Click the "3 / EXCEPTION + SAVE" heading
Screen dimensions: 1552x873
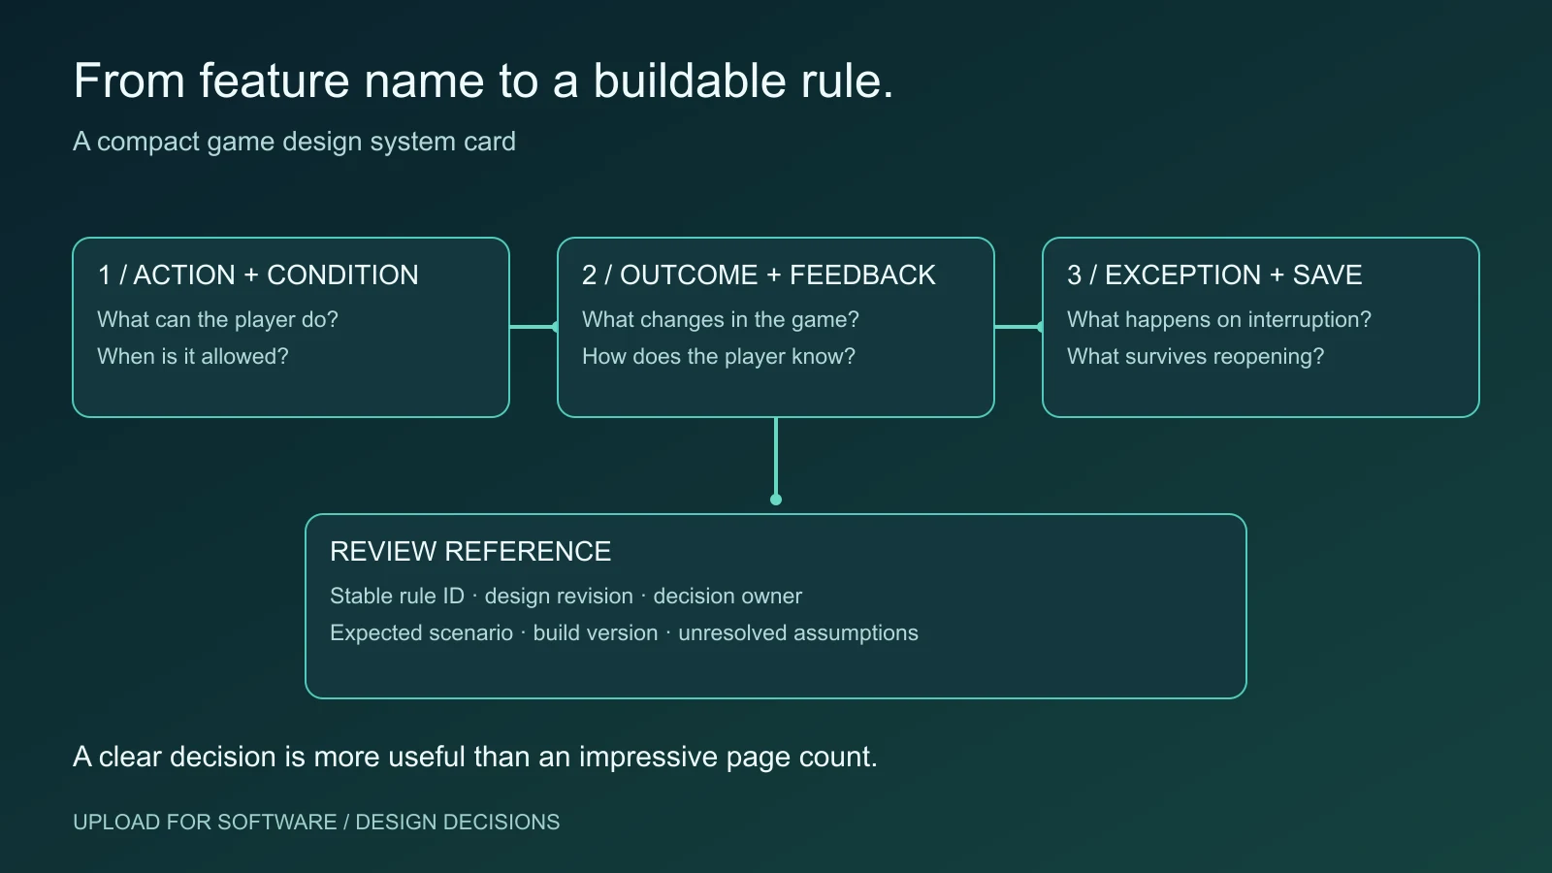[x=1214, y=275]
